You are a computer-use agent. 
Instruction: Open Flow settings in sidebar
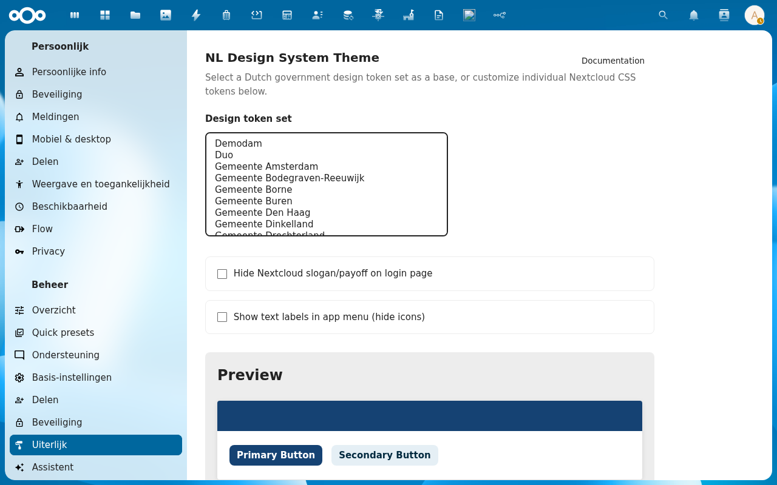pyautogui.click(x=96, y=229)
